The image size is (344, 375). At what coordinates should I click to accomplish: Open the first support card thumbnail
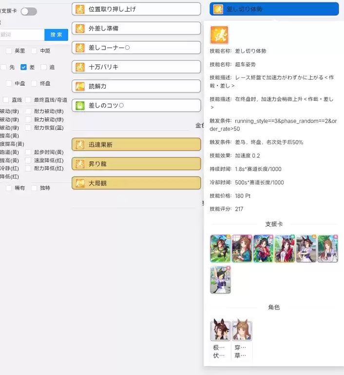[x=220, y=249]
